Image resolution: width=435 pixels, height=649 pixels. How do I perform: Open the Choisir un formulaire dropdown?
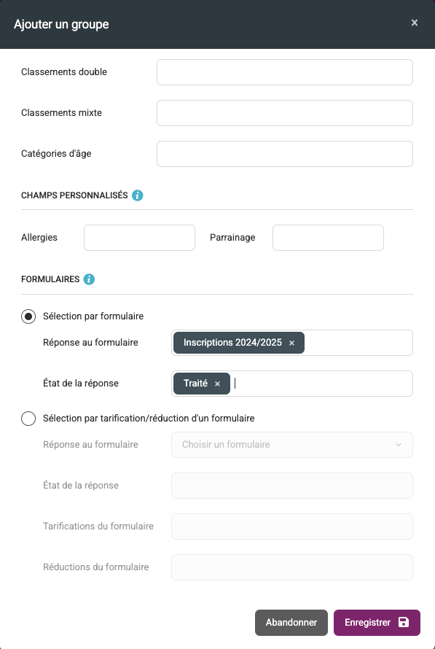292,445
